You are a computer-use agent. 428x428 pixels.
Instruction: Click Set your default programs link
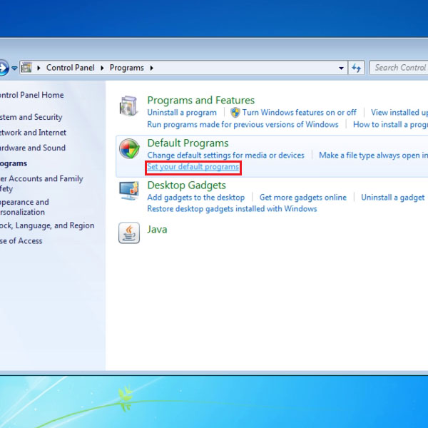coord(193,167)
